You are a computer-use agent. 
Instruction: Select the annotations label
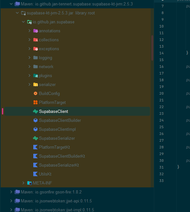click(50, 31)
